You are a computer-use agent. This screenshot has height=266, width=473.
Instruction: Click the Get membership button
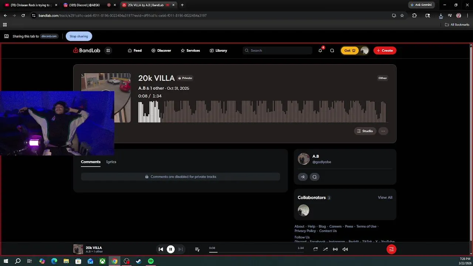350,51
